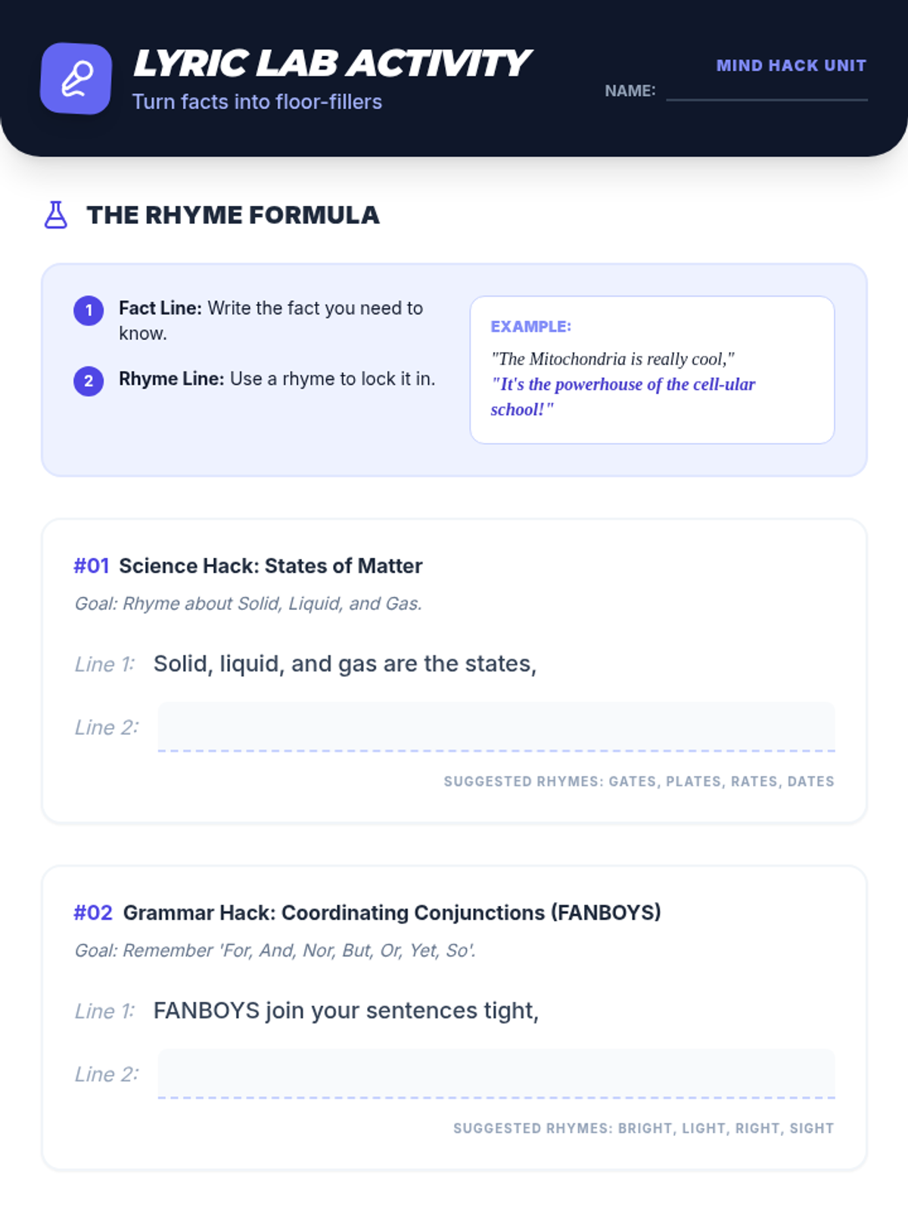
Task: Click the Lyric Lab Activity title
Action: 331,64
